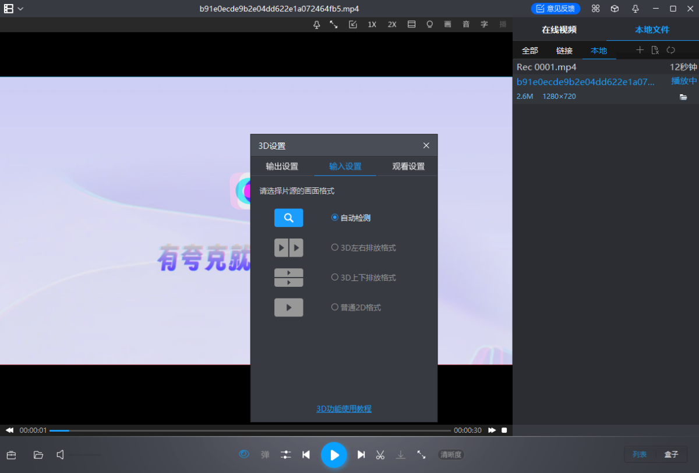Switch to the 输出设置 tab
Screen dimensions: 699x473
pyautogui.click(x=282, y=166)
